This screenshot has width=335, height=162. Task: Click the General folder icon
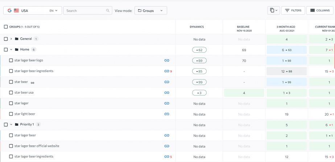tap(17, 39)
